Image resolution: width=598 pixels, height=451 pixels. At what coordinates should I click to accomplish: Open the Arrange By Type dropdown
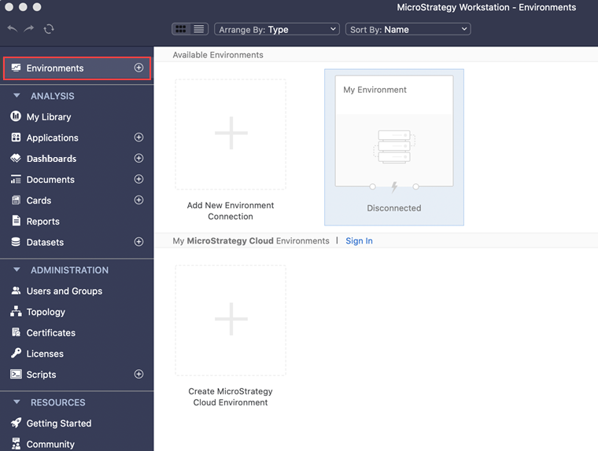[276, 29]
